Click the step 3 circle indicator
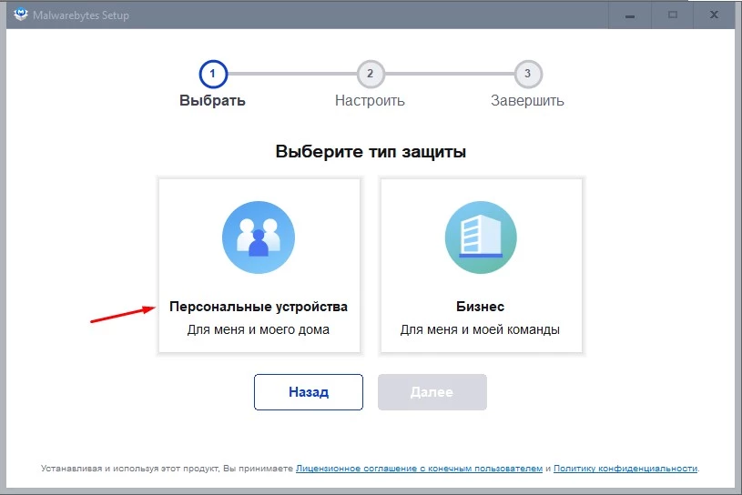 526,73
